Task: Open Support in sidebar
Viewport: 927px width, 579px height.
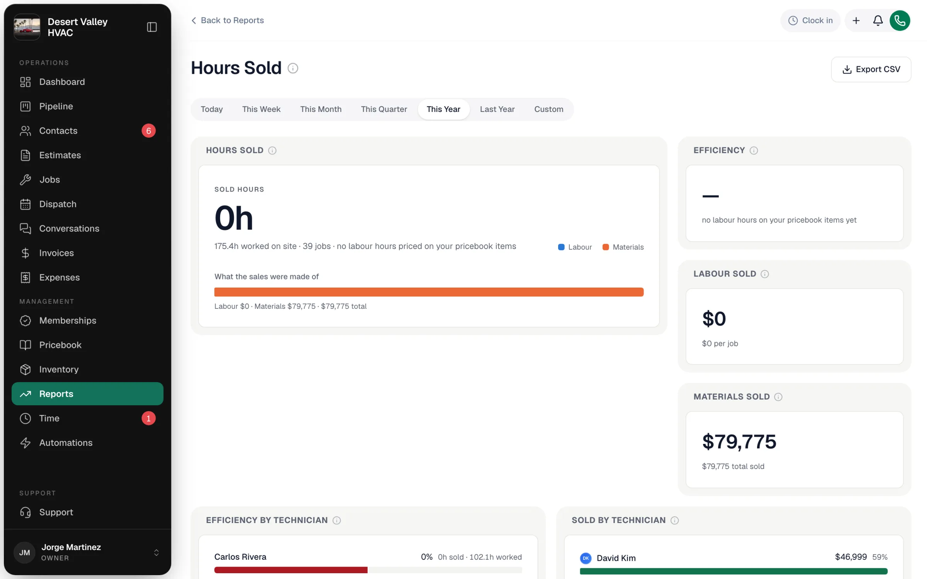Action: [87, 512]
